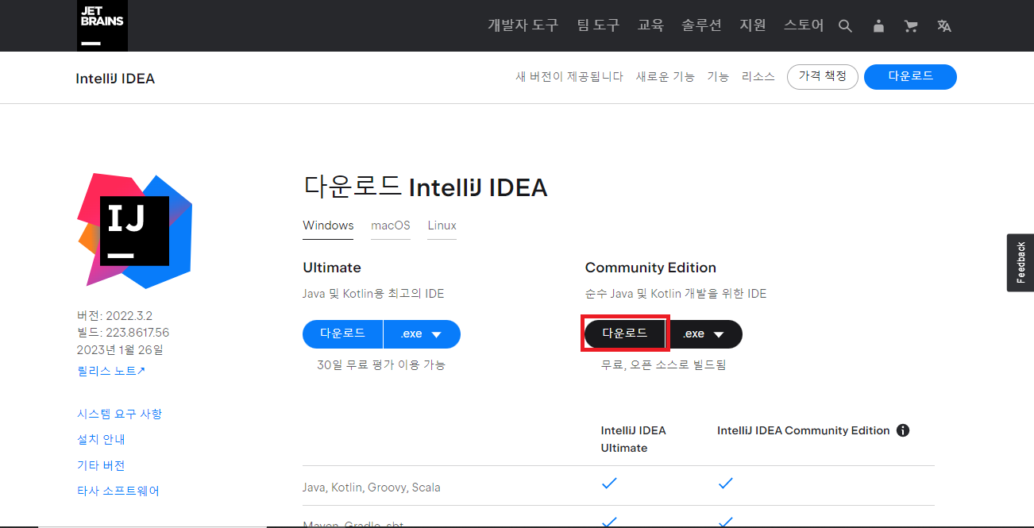Click the IntelliJ IDEA title link
This screenshot has height=528, width=1034.
pyautogui.click(x=115, y=79)
